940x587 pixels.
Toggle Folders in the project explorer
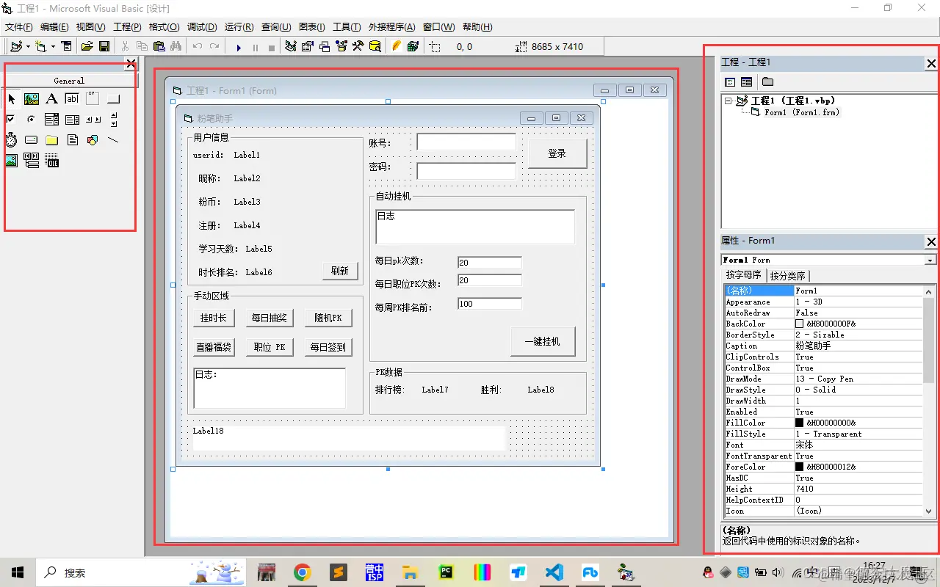point(767,81)
